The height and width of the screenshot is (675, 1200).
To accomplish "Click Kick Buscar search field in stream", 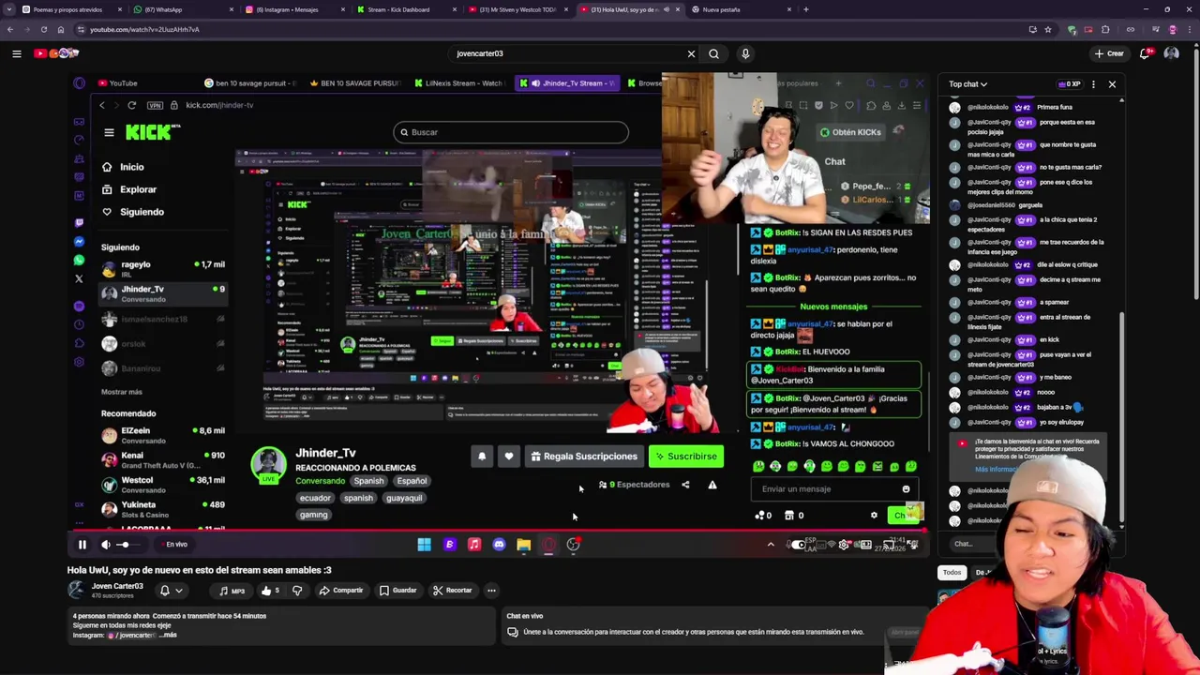I will pos(511,132).
